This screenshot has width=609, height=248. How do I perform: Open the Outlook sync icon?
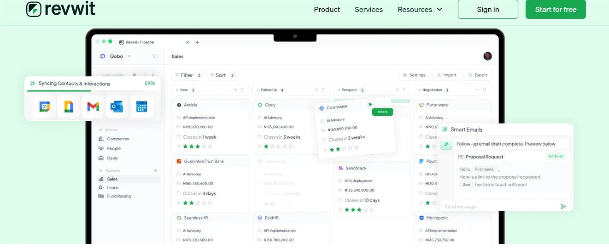117,107
